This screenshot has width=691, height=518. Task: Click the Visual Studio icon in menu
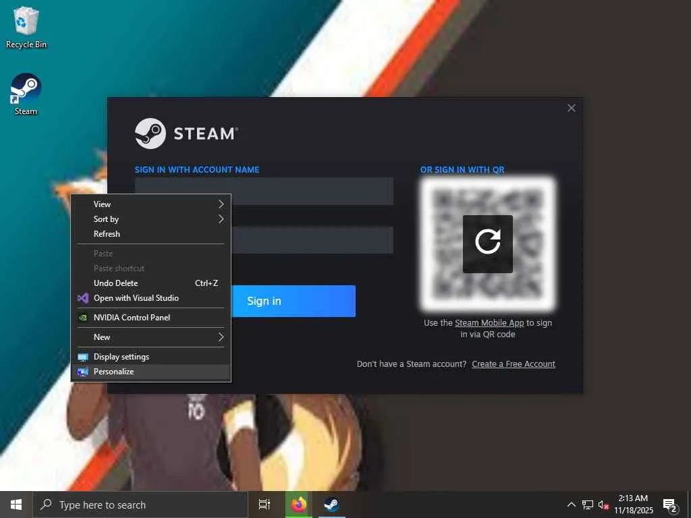point(83,298)
